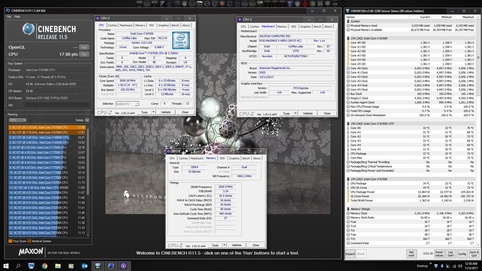Click the Memory Timings group header in HWiNFO
Image resolution: width=482 pixels, height=271 pixels.
[x=411, y=209]
